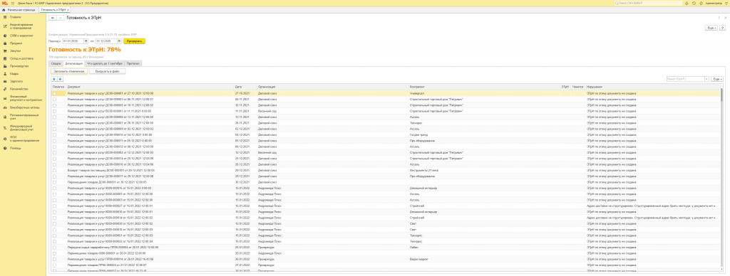Image resolution: width=730 pixels, height=276 pixels.
Task: Click Финансовый результат и контроллинг icon
Action: coord(5,97)
